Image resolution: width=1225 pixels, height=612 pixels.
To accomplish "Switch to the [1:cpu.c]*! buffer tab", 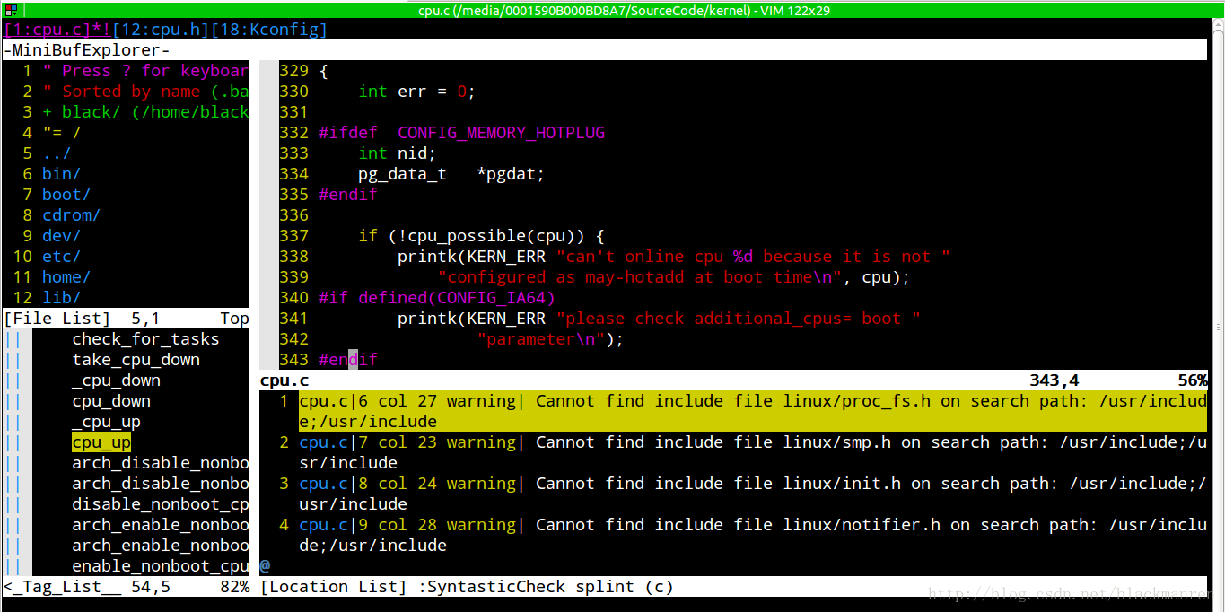I will pos(57,31).
